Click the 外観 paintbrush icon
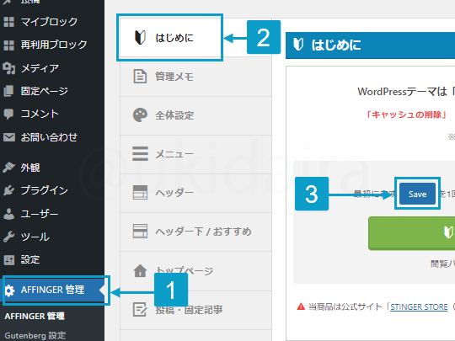Viewport: 455px width, 341px height. 8,168
